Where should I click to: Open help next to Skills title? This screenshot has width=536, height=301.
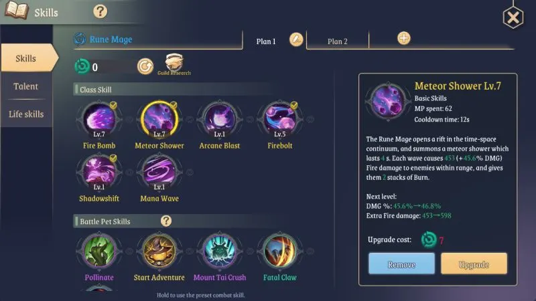click(x=100, y=12)
